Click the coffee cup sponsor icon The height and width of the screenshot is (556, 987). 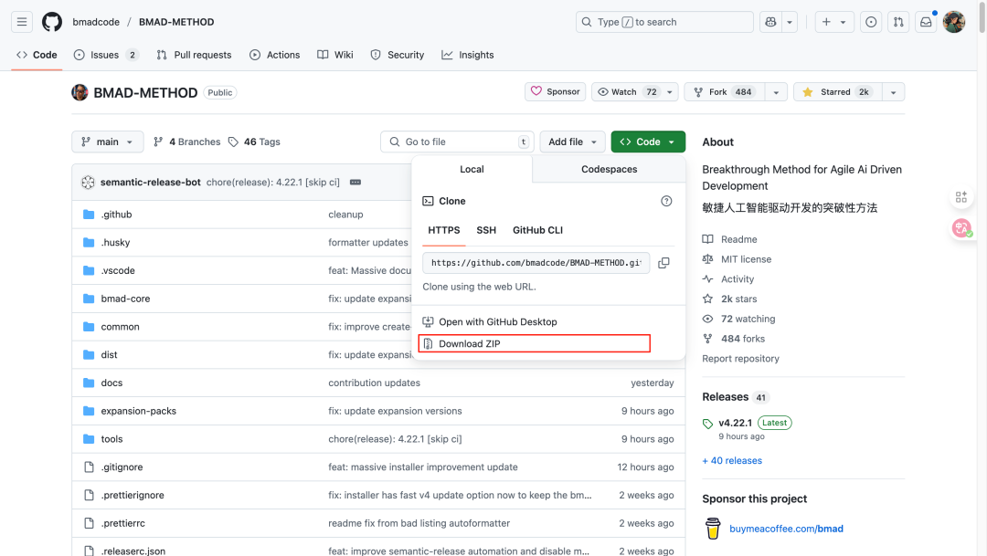pyautogui.click(x=713, y=529)
